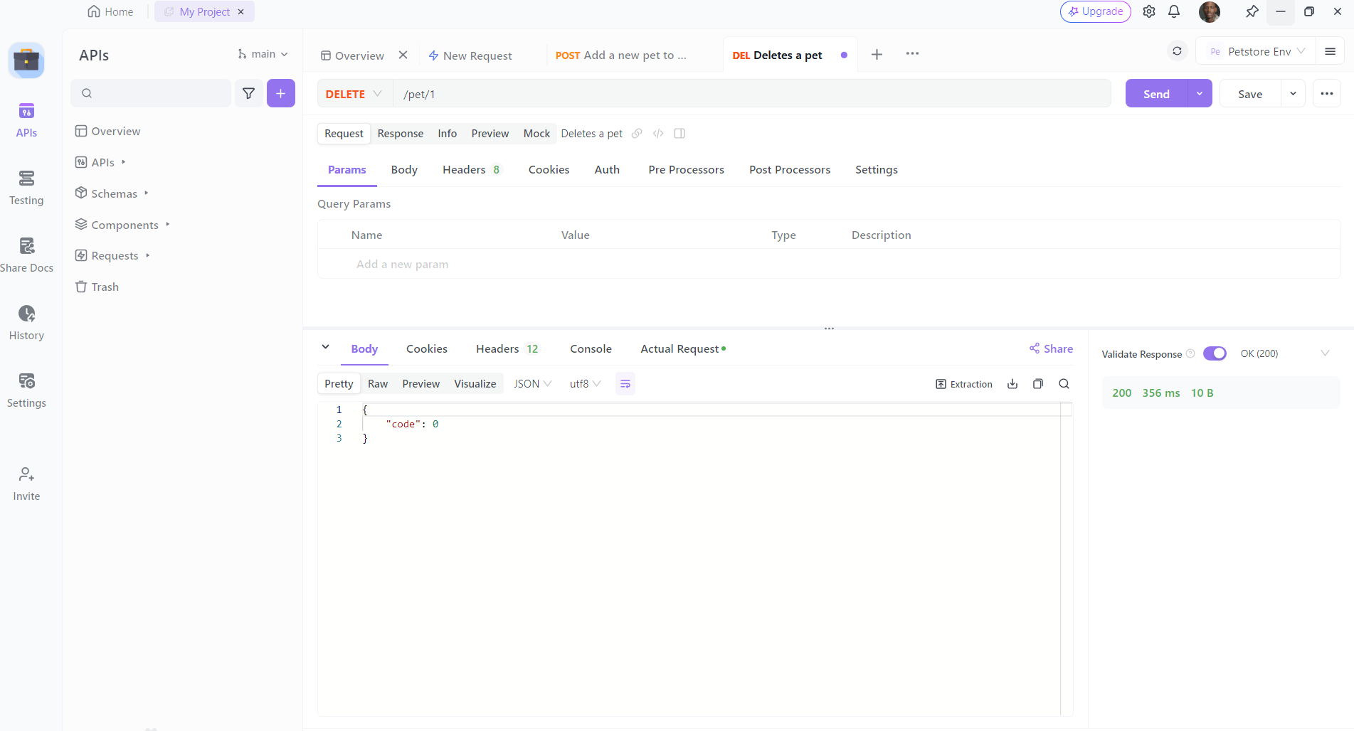Click the code generation icon
Screen dimensions: 1354x731
click(x=658, y=134)
